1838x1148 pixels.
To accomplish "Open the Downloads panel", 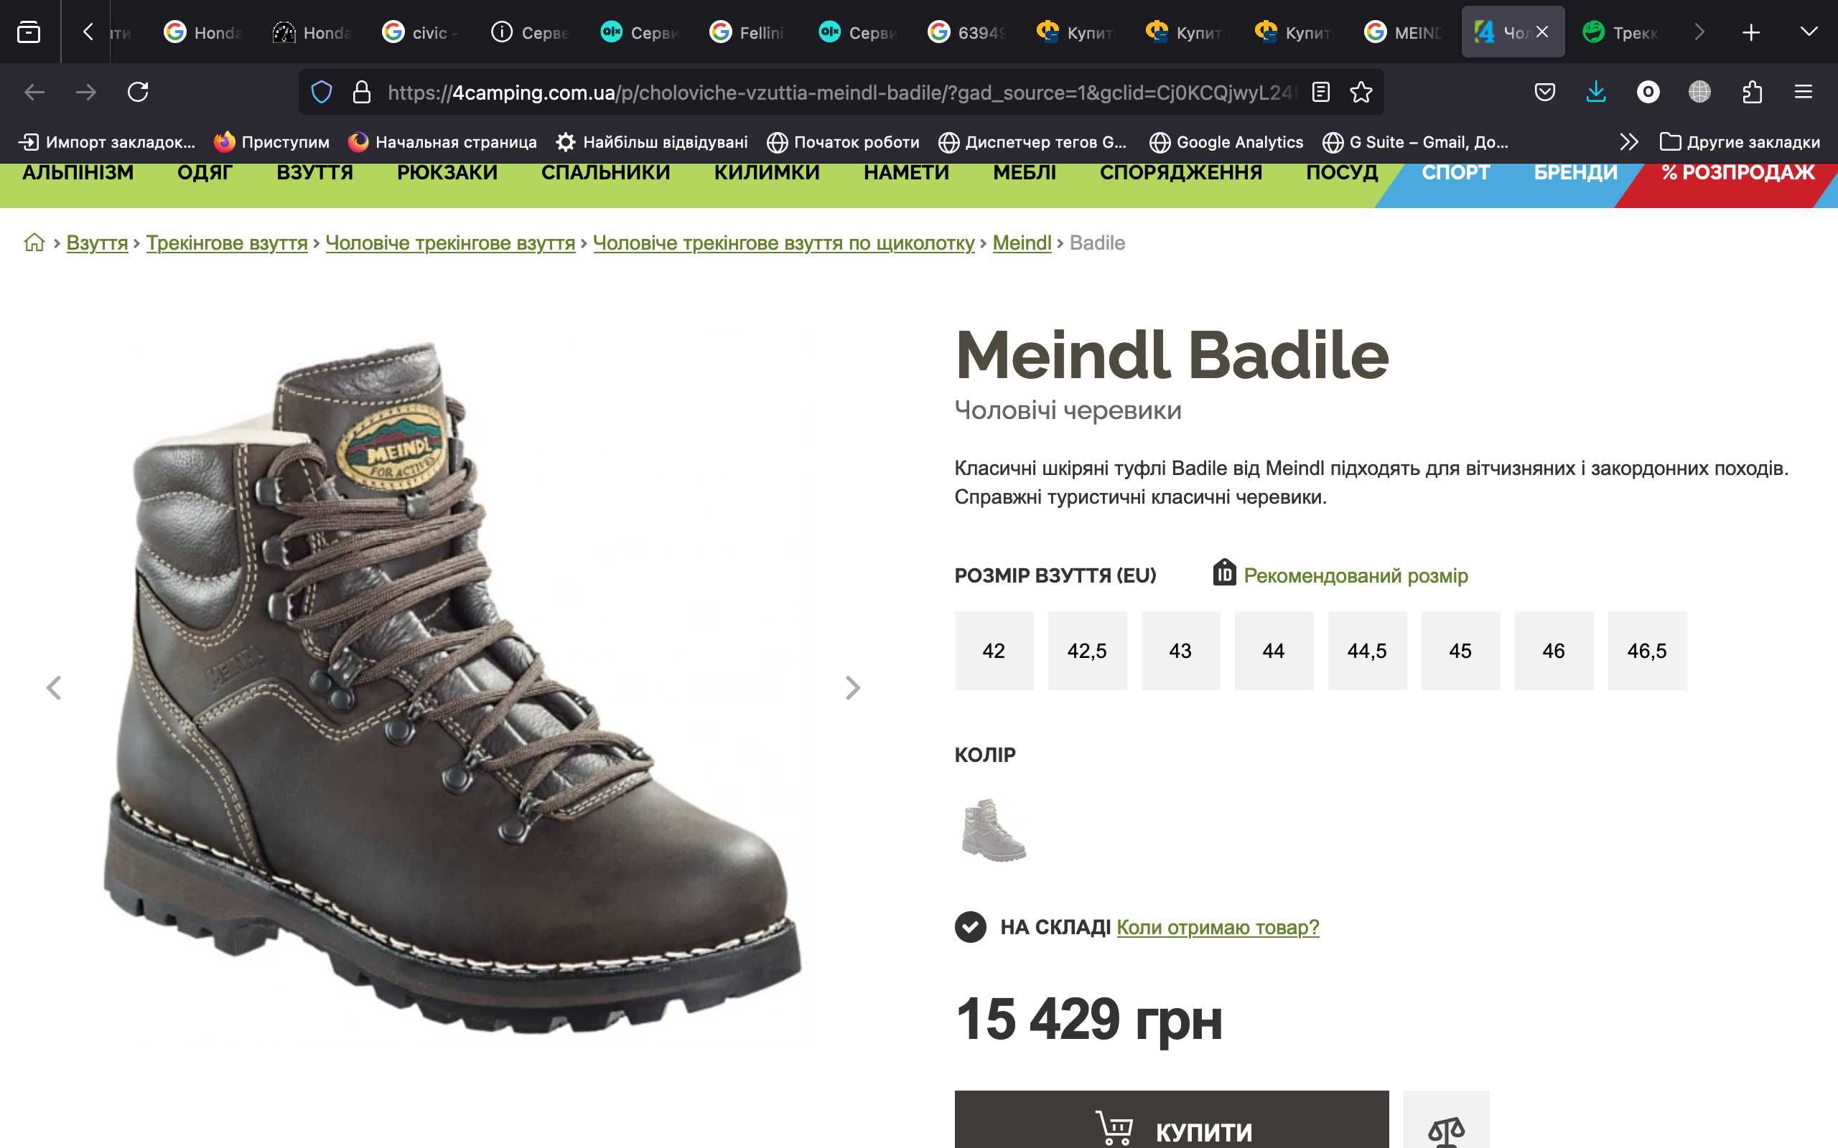I will pos(1596,93).
